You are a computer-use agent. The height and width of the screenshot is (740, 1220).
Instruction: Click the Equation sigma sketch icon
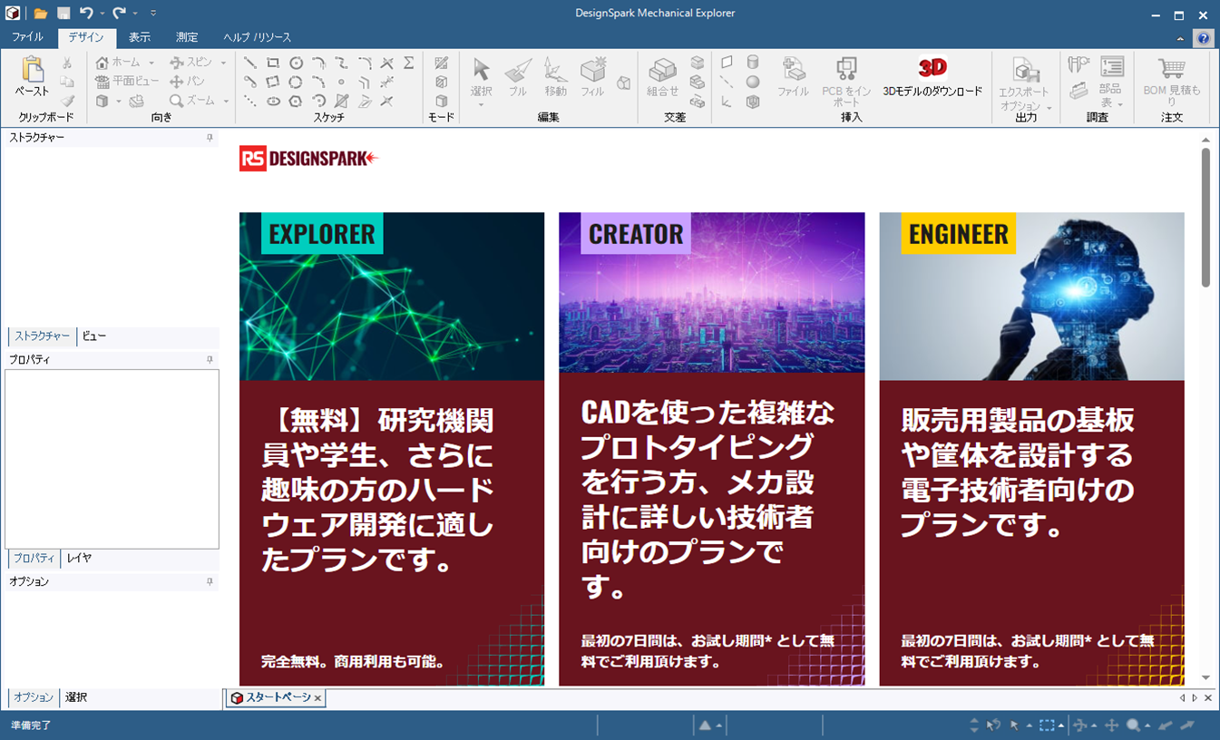409,63
